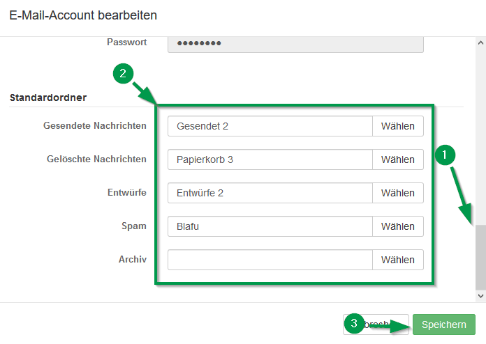Click the empty Archiv folder field
Image resolution: width=486 pixels, height=344 pixels.
tap(270, 260)
